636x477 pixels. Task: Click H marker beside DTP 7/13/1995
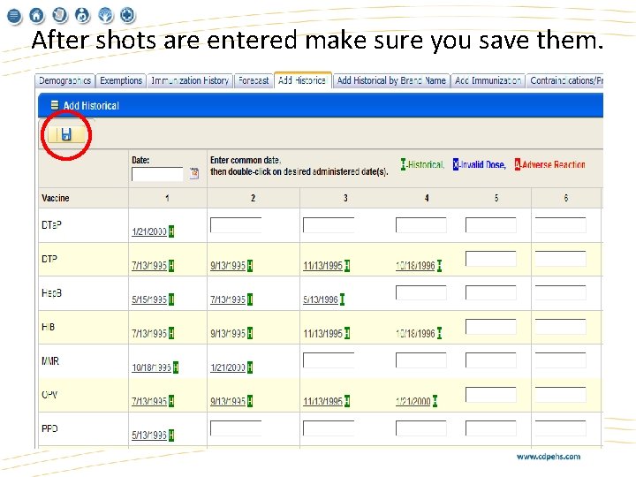pos(171,266)
